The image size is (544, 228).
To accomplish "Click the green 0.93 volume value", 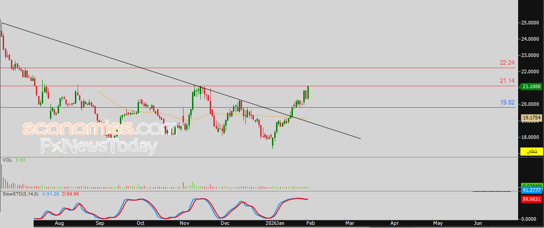I will click(x=20, y=160).
